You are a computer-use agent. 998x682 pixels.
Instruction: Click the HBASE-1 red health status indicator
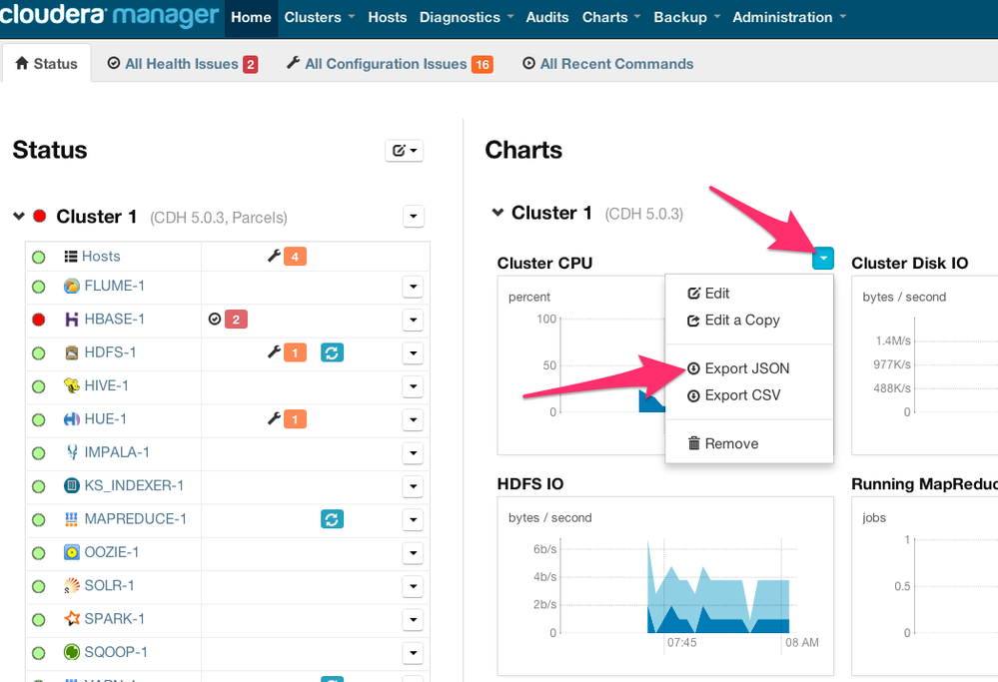39,320
